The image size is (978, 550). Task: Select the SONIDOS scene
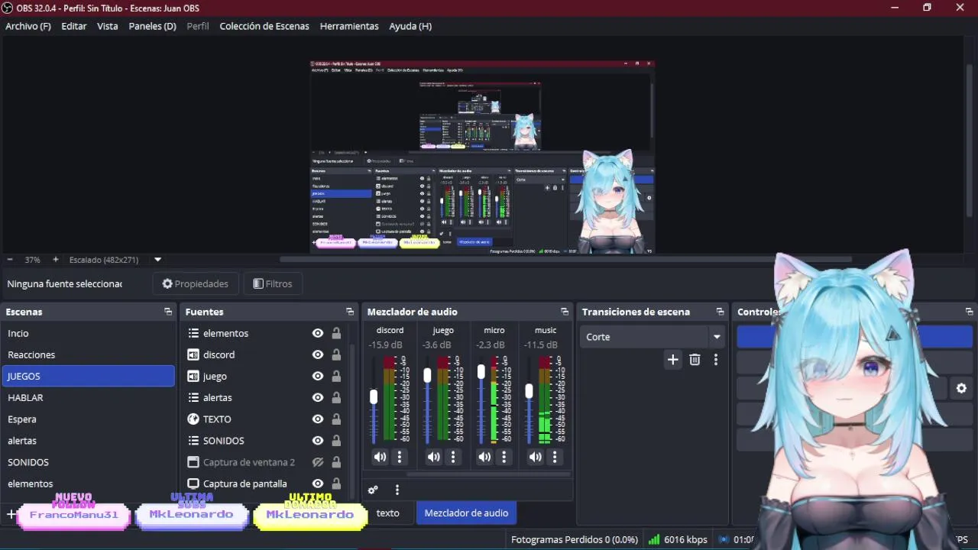coord(88,462)
